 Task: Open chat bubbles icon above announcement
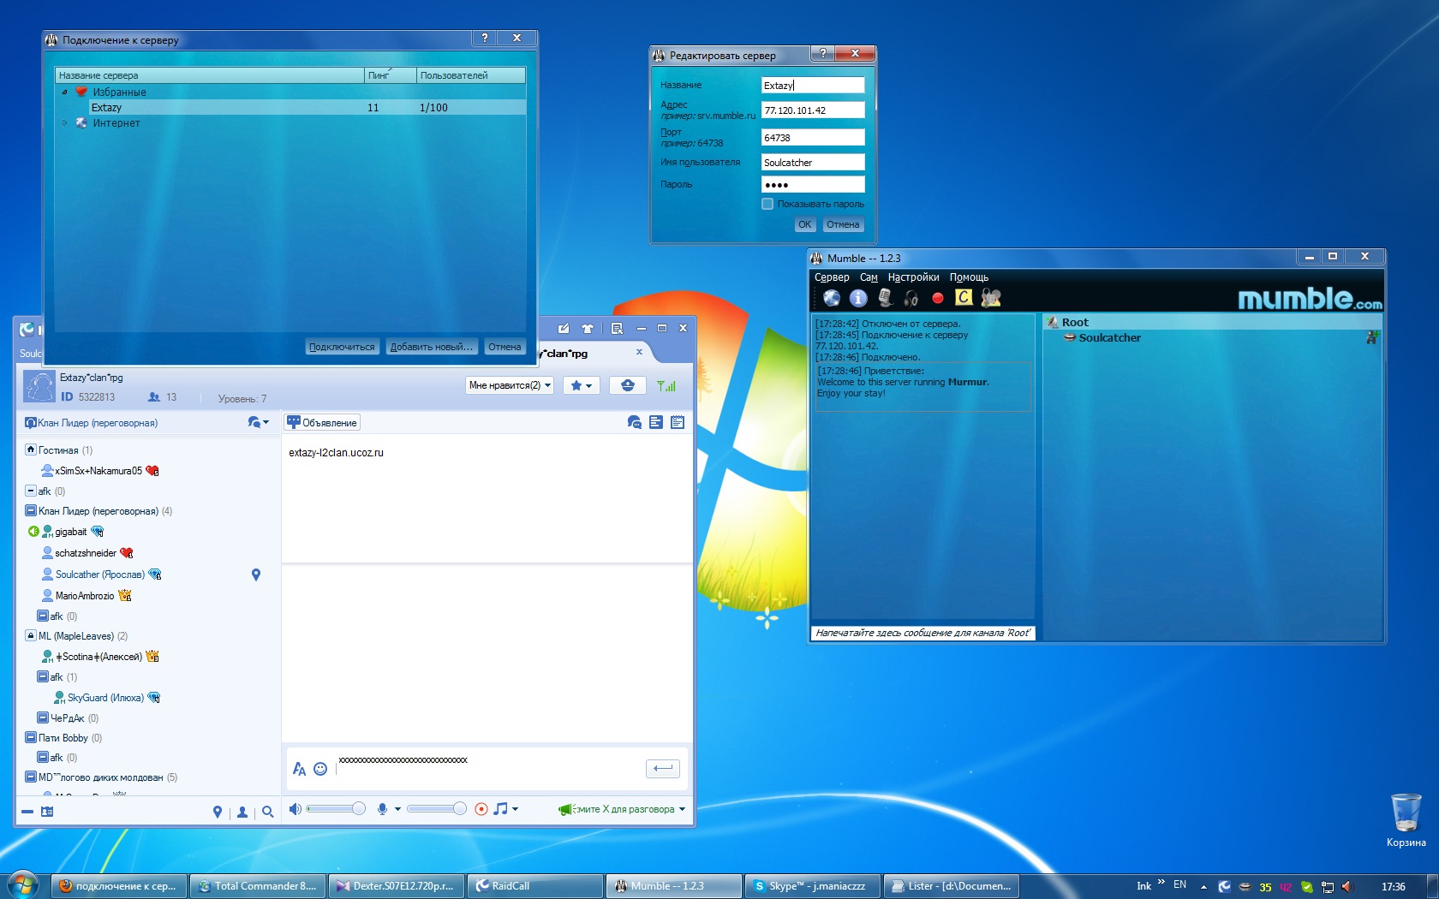click(x=635, y=422)
